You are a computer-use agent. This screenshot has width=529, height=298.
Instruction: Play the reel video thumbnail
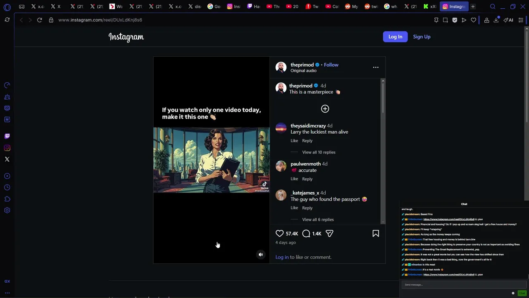pyautogui.click(x=211, y=160)
